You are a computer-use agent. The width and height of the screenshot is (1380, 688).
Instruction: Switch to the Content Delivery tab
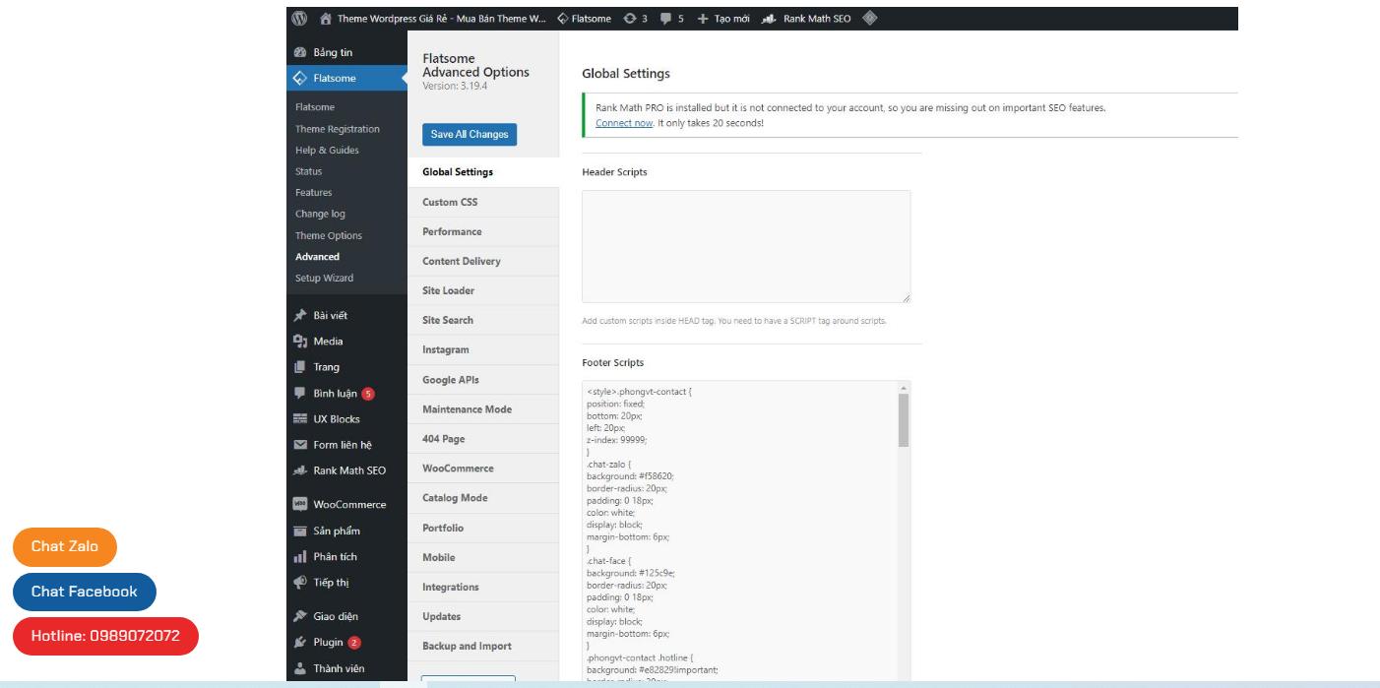[x=483, y=261]
